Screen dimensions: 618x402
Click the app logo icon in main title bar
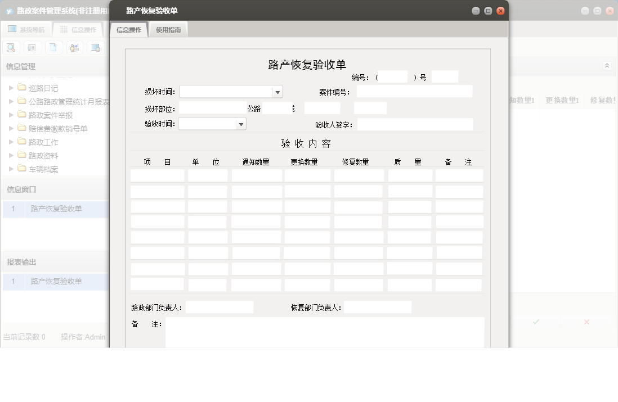click(x=10, y=11)
